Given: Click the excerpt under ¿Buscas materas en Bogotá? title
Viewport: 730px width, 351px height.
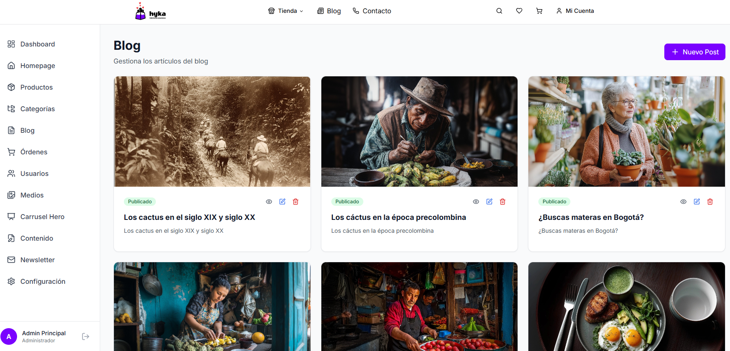Looking at the screenshot, I should [578, 231].
